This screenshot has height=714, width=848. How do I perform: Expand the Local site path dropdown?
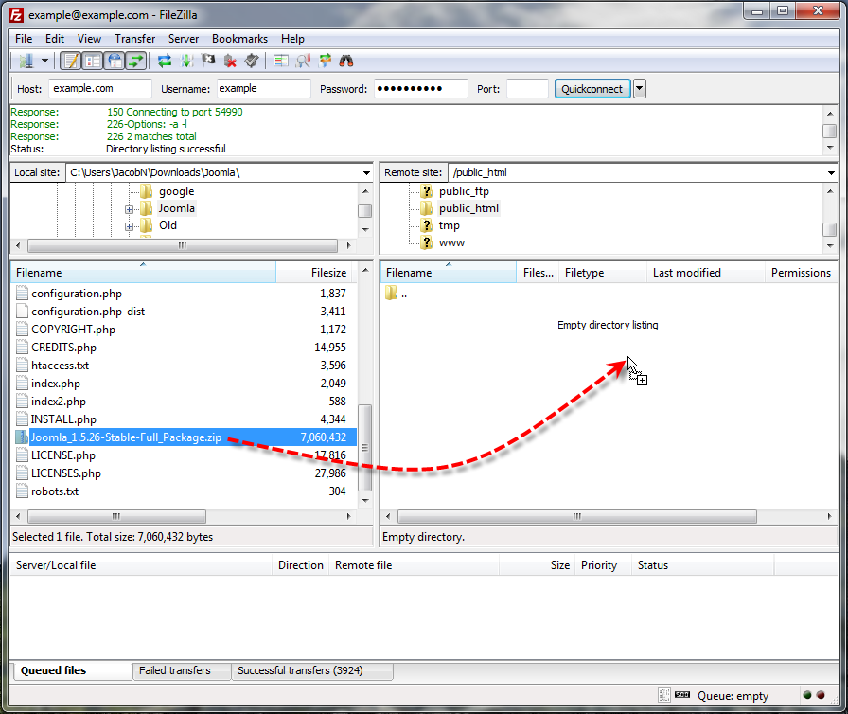pyautogui.click(x=366, y=173)
